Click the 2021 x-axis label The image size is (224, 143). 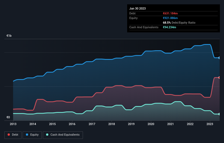tap(171, 124)
